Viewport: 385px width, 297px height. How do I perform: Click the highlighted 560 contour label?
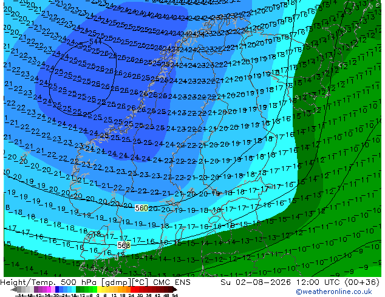[141, 209]
